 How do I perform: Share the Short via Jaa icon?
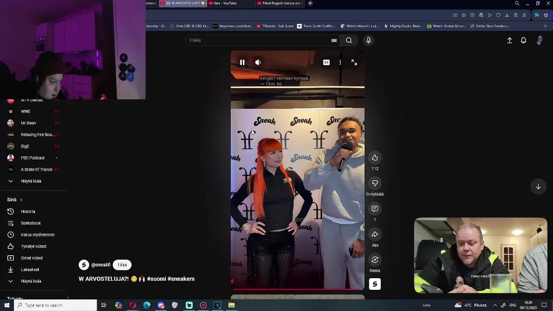pyautogui.click(x=375, y=234)
